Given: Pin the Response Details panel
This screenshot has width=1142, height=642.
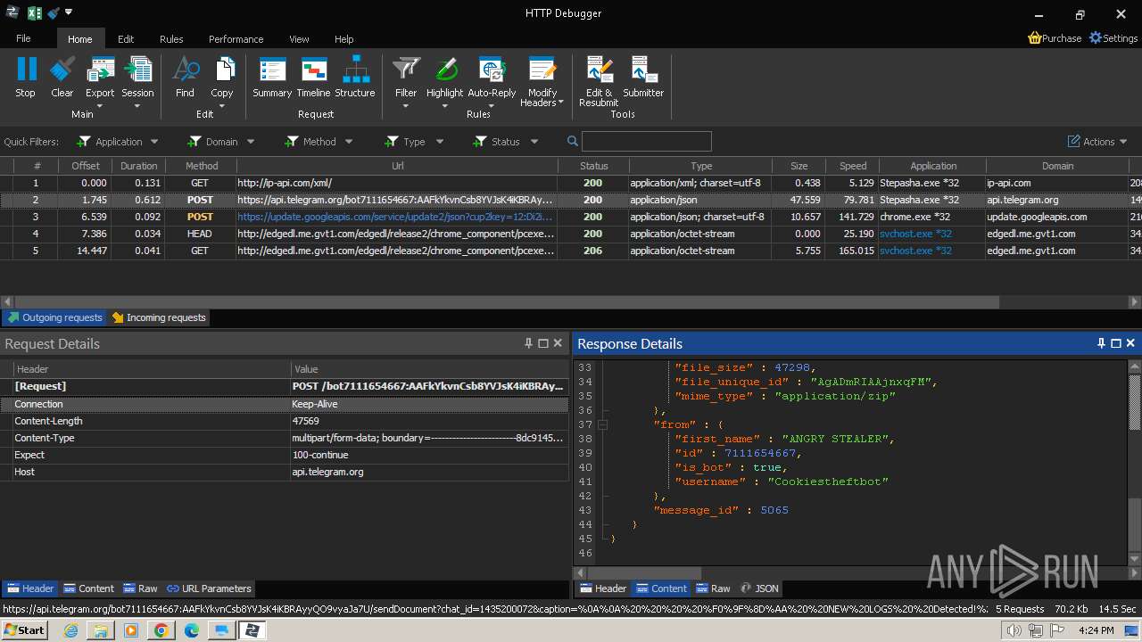Looking at the screenshot, I should click(x=1101, y=343).
